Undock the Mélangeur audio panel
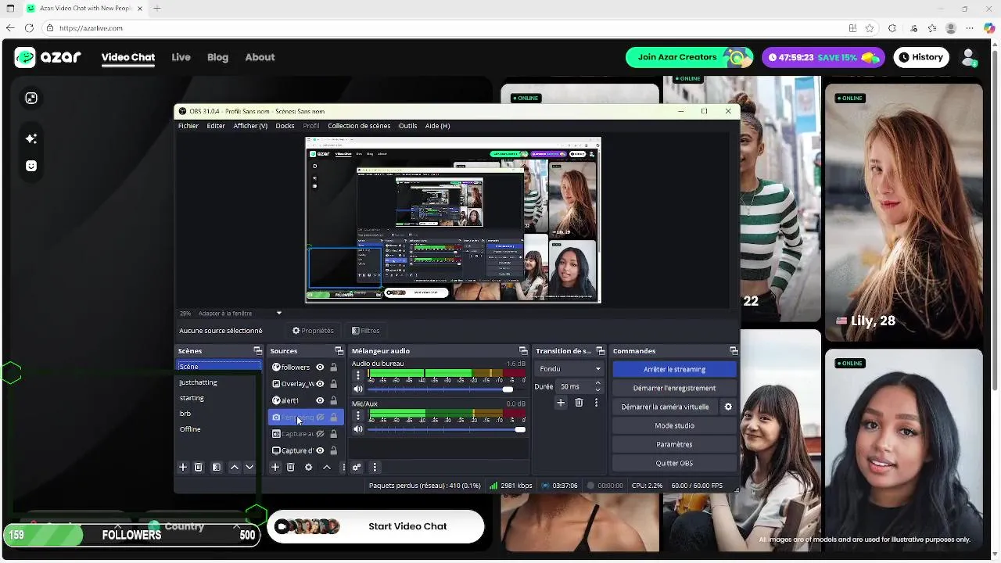This screenshot has height=563, width=1001. point(523,351)
